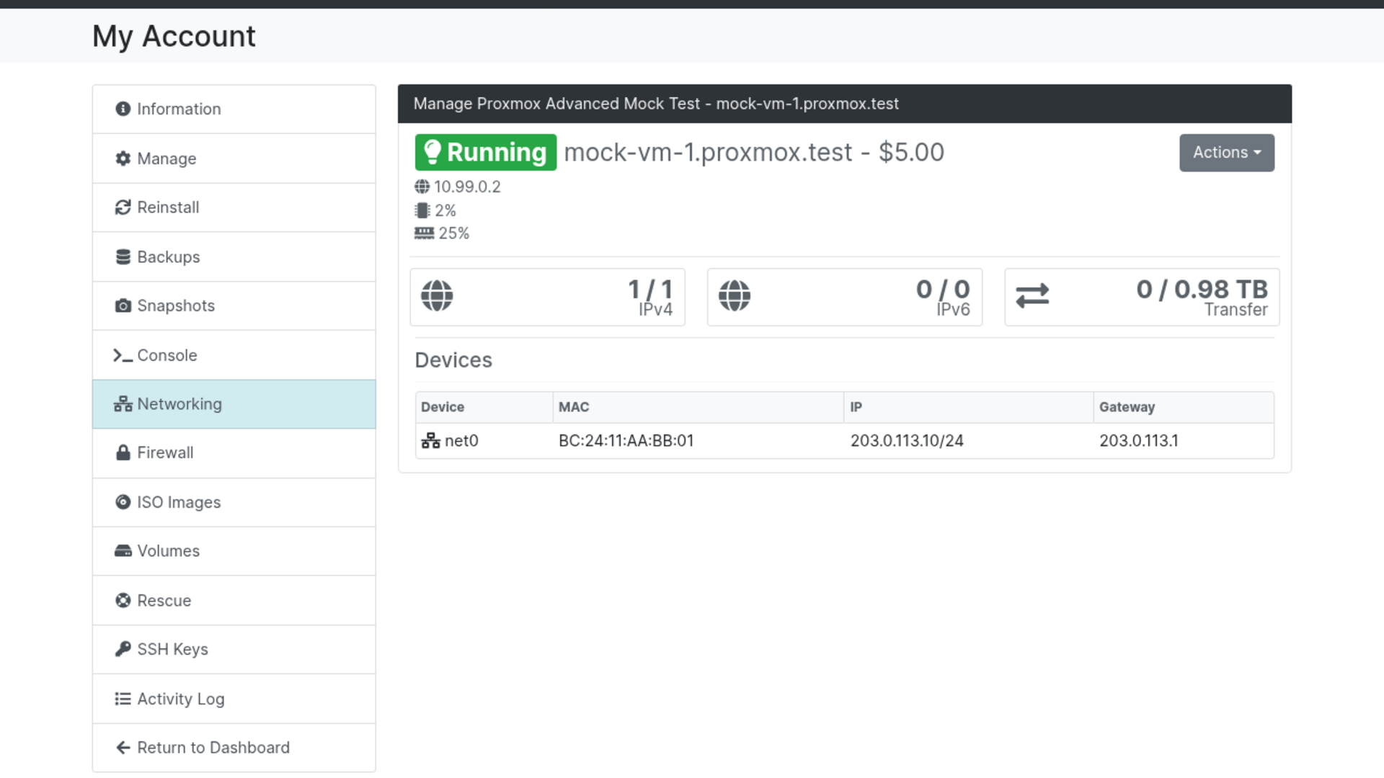Click the Information circle icon in sidebar
The width and height of the screenshot is (1384, 778).
point(123,109)
